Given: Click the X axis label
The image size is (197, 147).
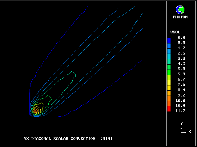Looking at the screenshot, I should click(x=190, y=131).
